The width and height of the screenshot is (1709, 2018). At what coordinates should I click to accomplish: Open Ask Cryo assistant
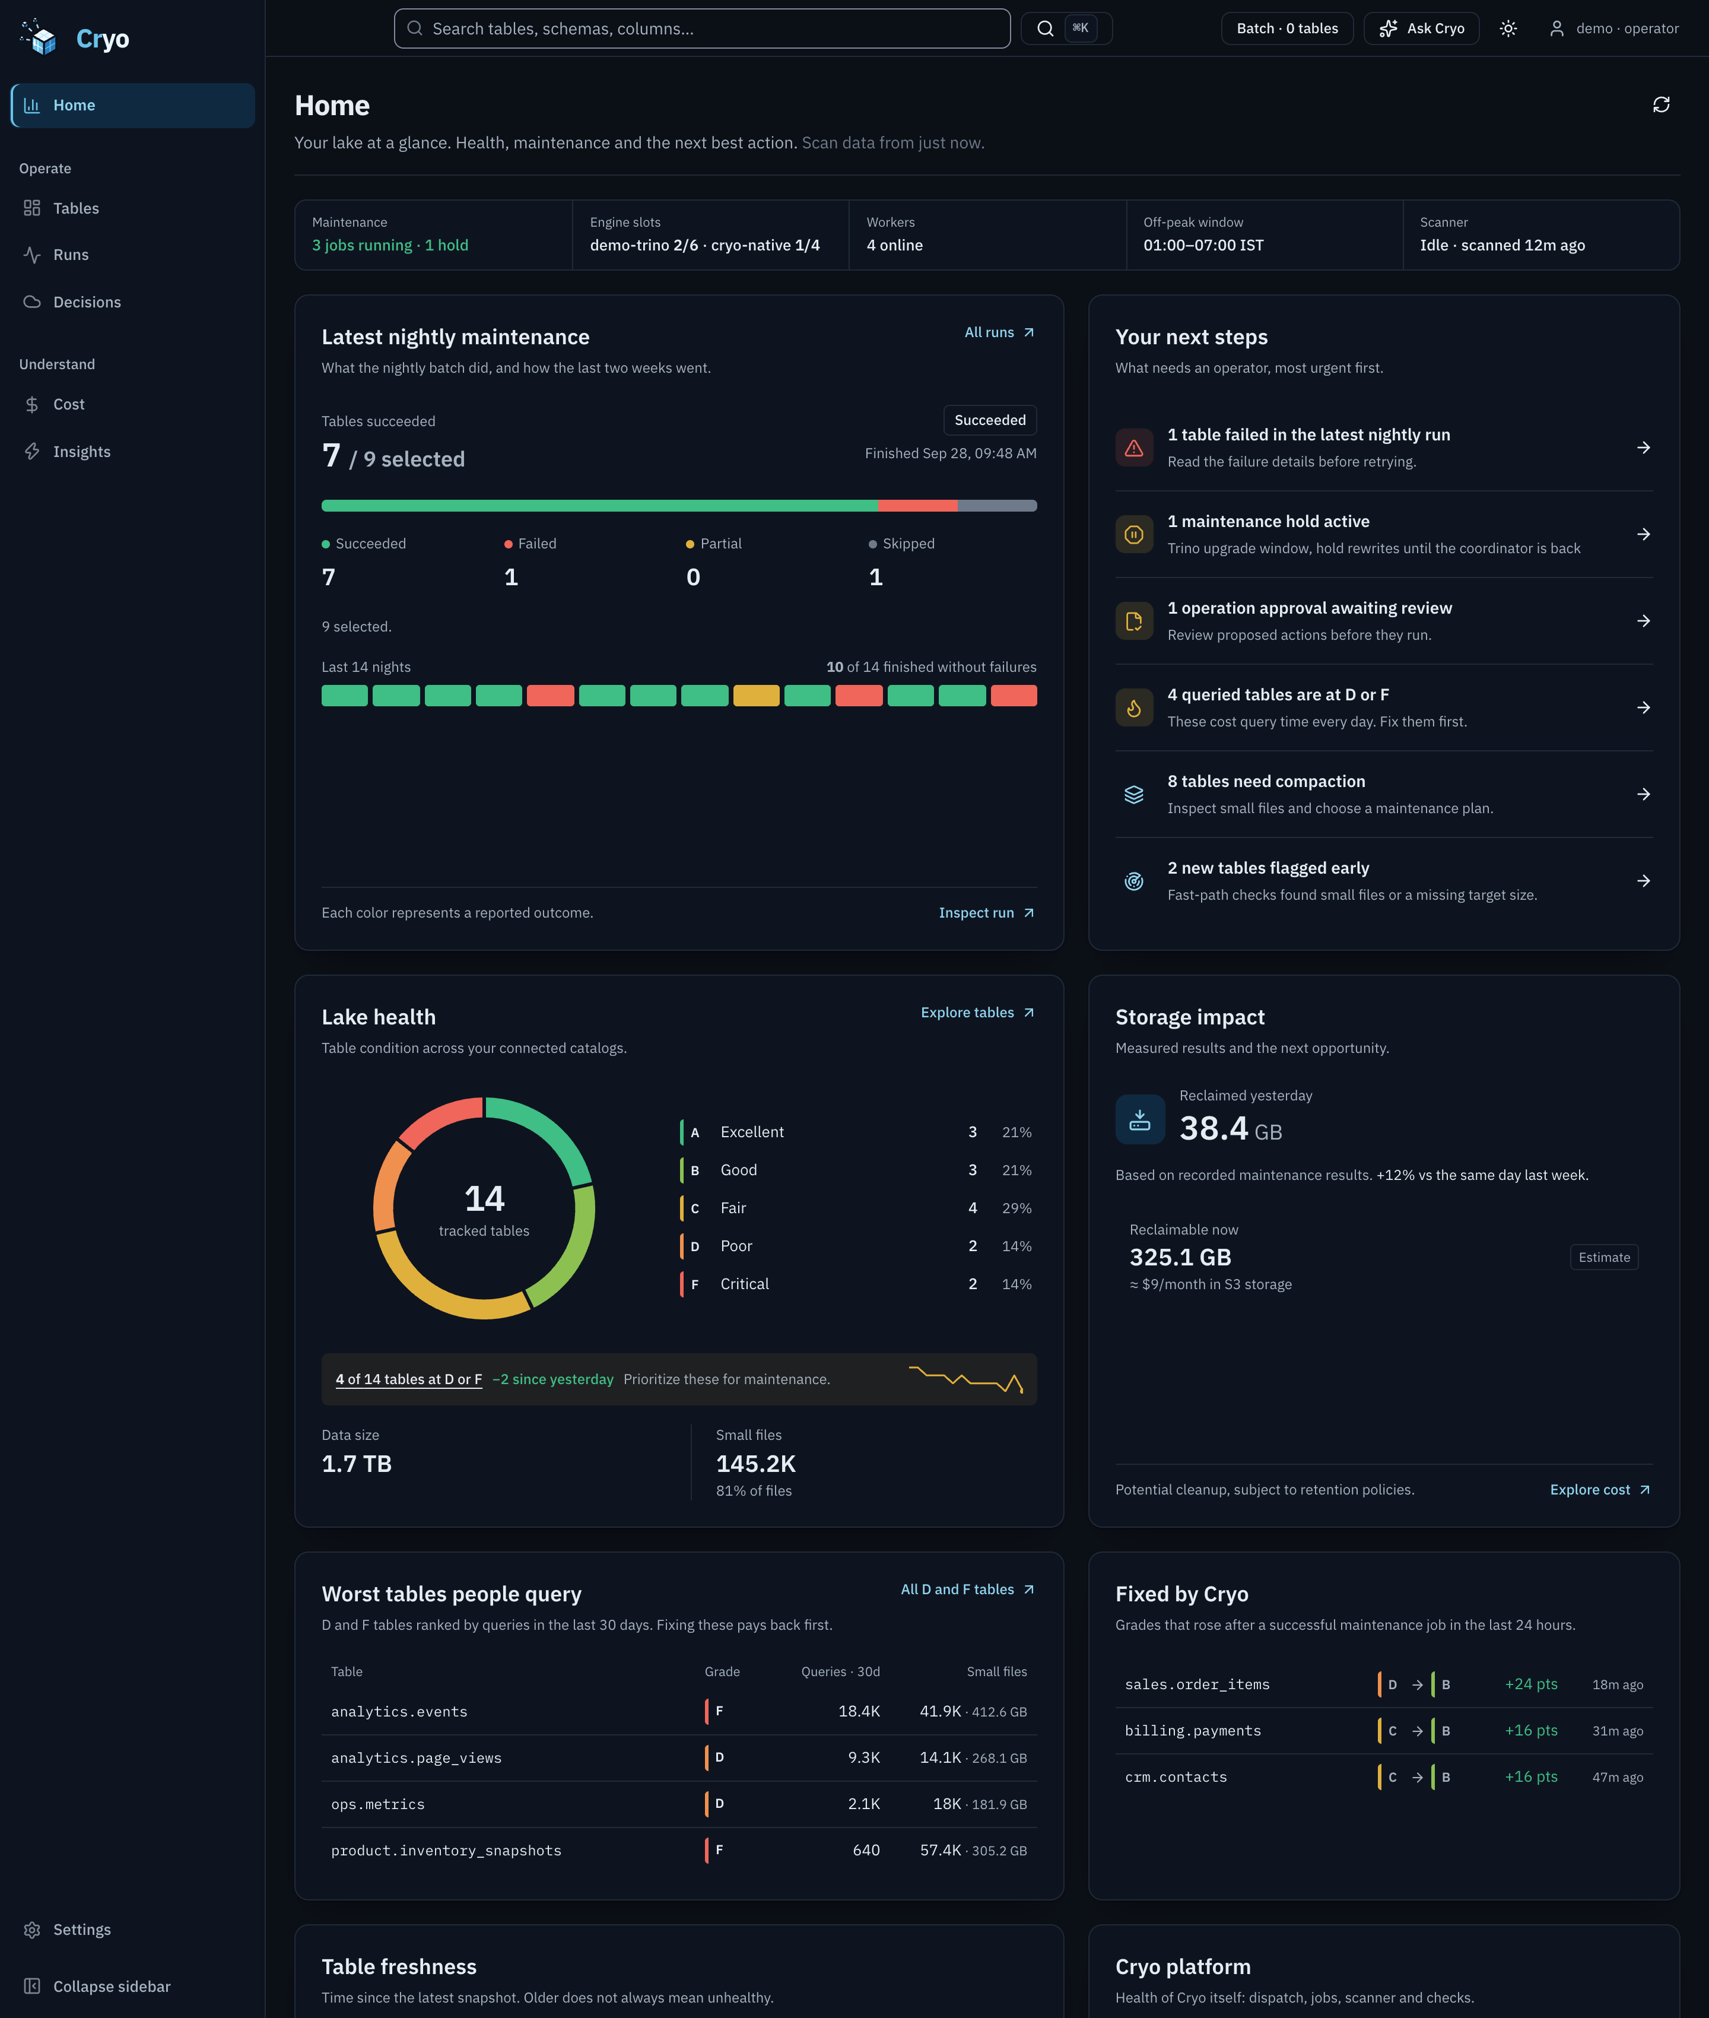1421,29
